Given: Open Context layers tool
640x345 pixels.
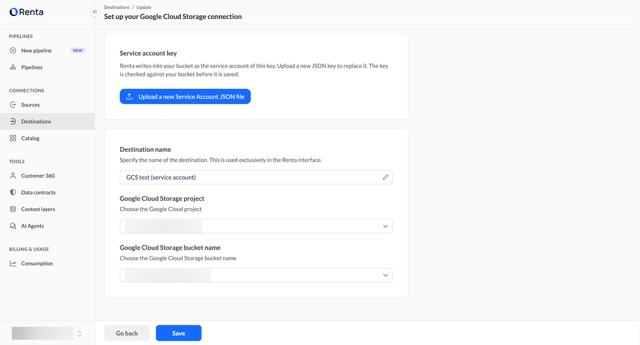Looking at the screenshot, I should coord(47,209).
